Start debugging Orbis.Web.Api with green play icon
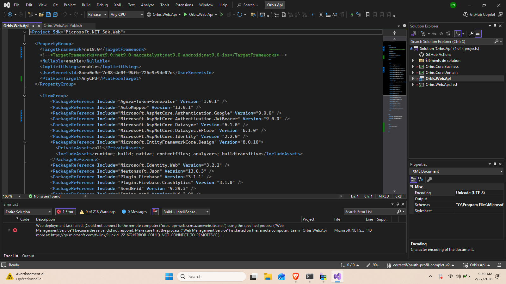The width and height of the screenshot is (506, 284). 221,15
